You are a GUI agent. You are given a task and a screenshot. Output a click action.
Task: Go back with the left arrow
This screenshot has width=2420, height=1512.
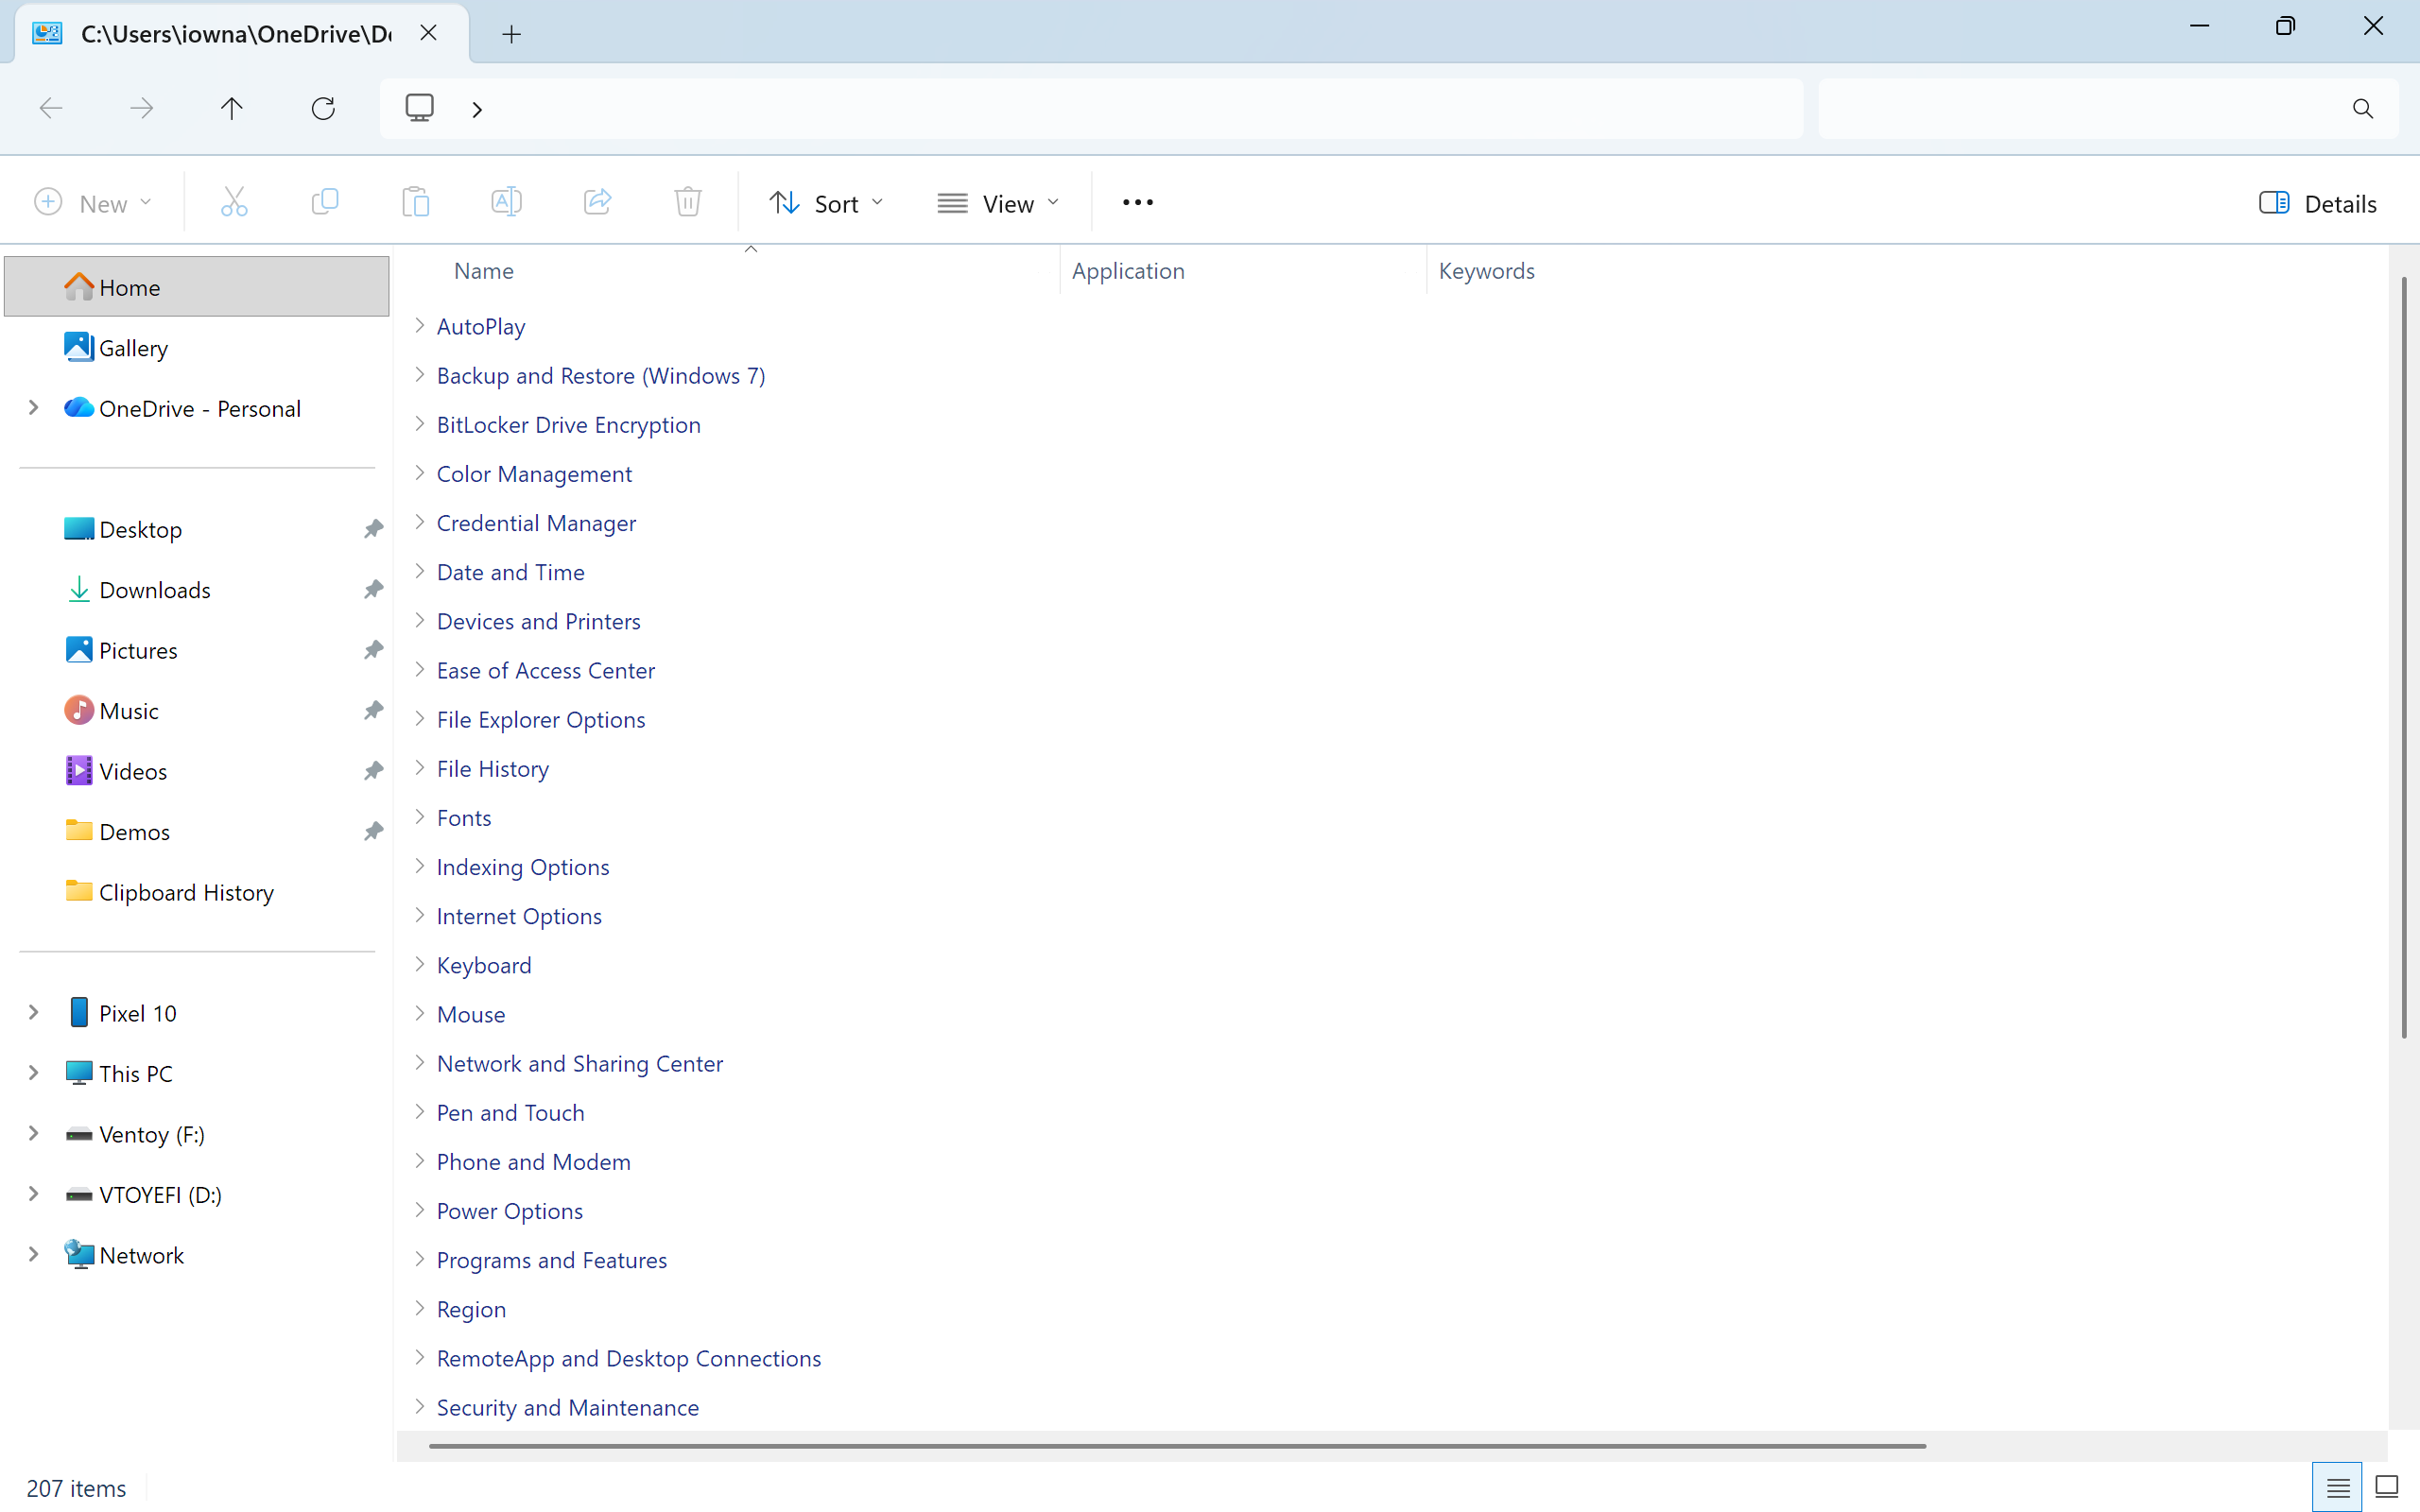pos(51,108)
